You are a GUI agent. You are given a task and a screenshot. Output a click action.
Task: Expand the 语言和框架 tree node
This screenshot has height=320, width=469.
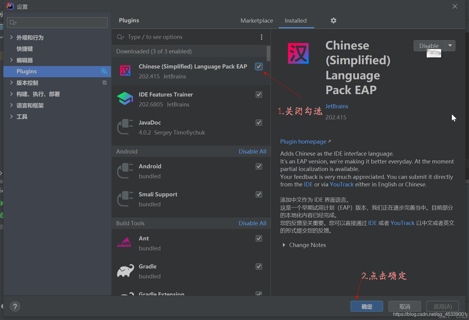pyautogui.click(x=11, y=105)
